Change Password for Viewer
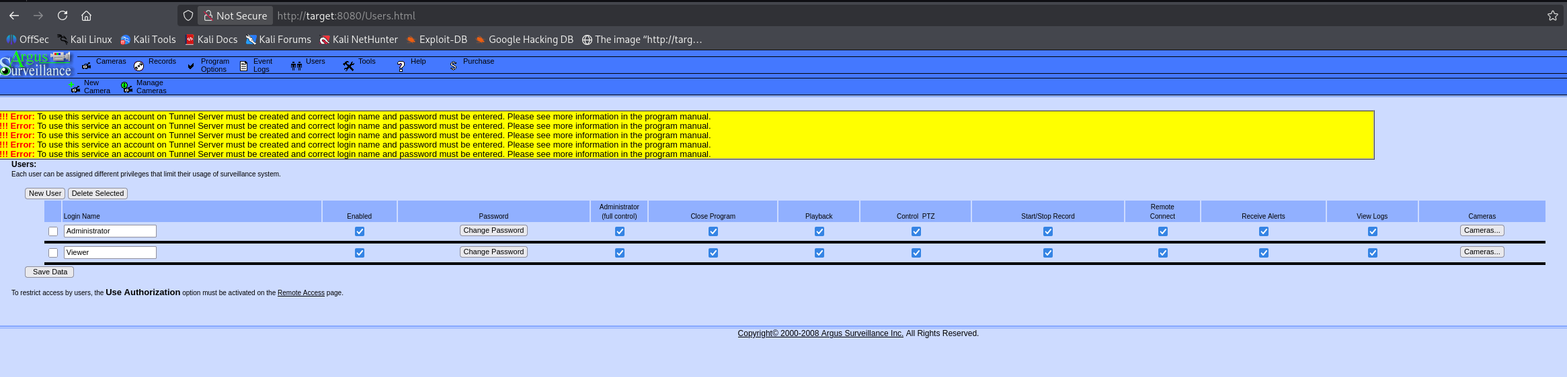1567x377 pixels. 493,252
